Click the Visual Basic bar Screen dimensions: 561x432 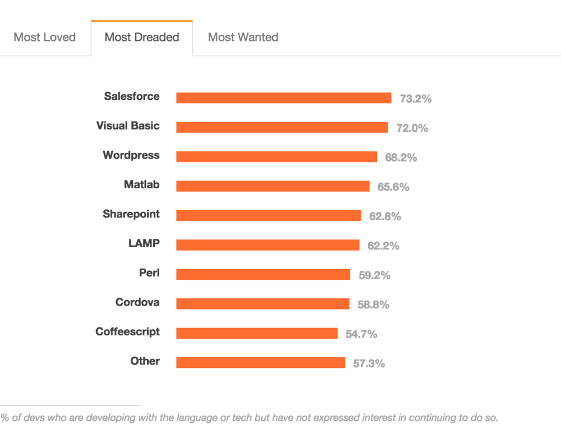[x=282, y=127]
